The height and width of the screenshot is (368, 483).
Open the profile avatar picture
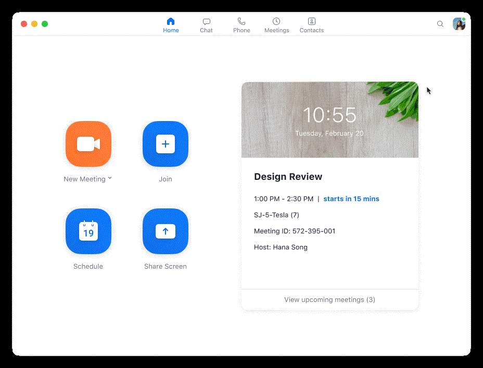(459, 24)
